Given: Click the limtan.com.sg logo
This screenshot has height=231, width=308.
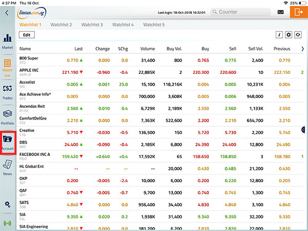Looking at the screenshot, I should coord(32,13).
